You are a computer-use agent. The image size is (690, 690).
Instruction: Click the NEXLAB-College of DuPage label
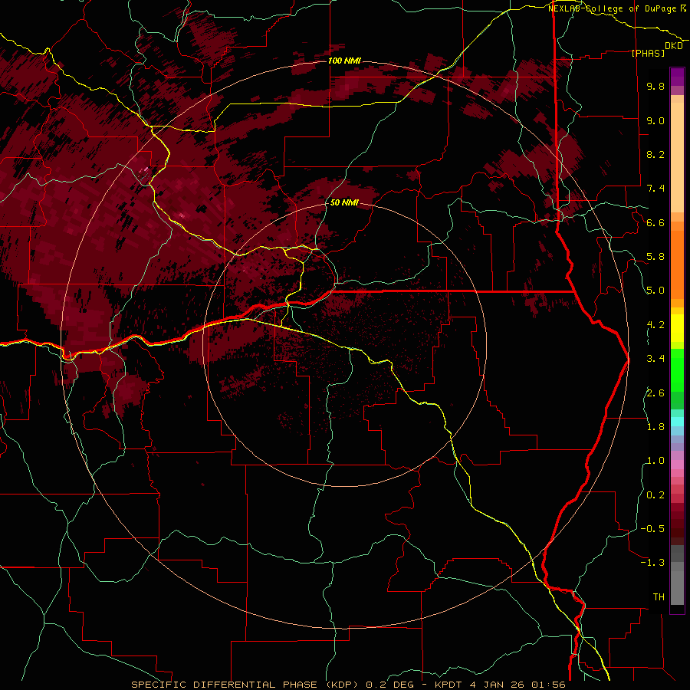(x=613, y=8)
